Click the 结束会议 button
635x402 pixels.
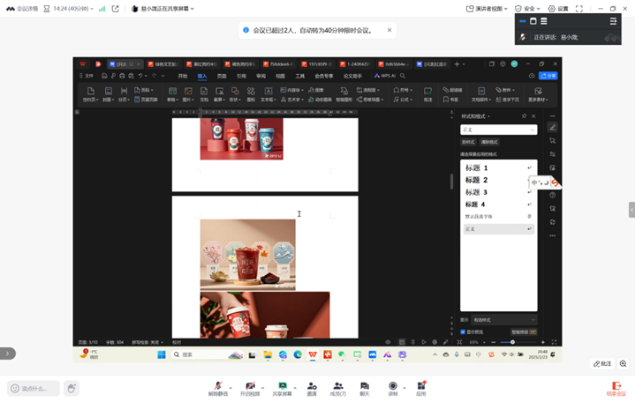pos(616,387)
